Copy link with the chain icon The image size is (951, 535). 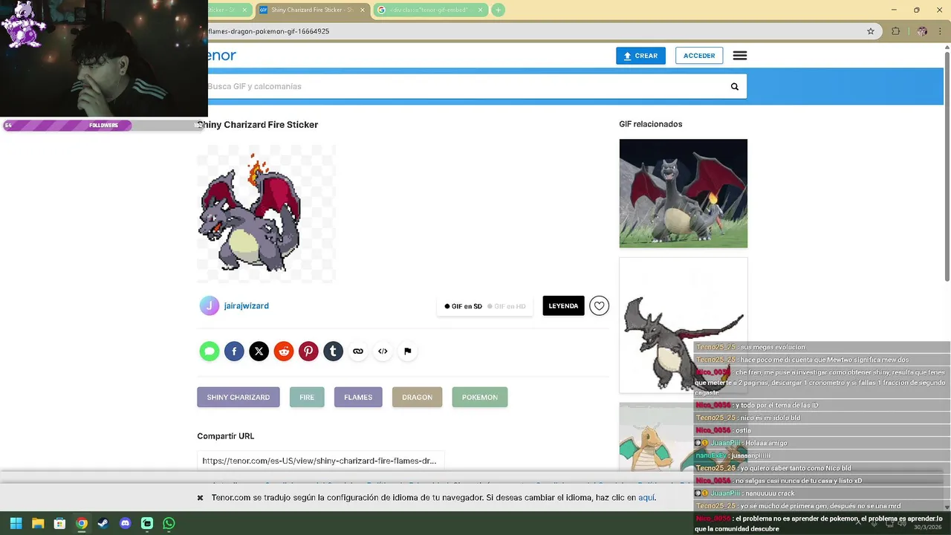(x=358, y=351)
